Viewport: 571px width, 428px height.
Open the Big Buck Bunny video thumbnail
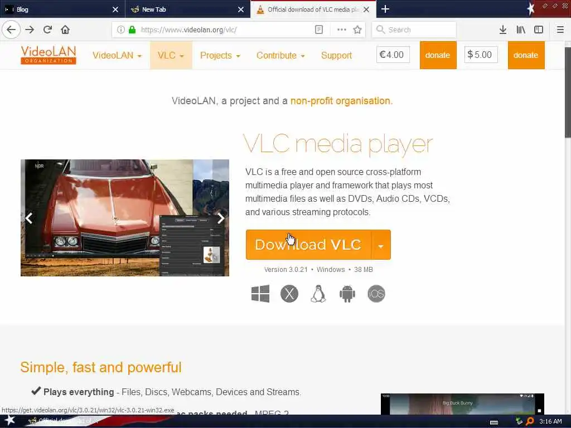462,403
